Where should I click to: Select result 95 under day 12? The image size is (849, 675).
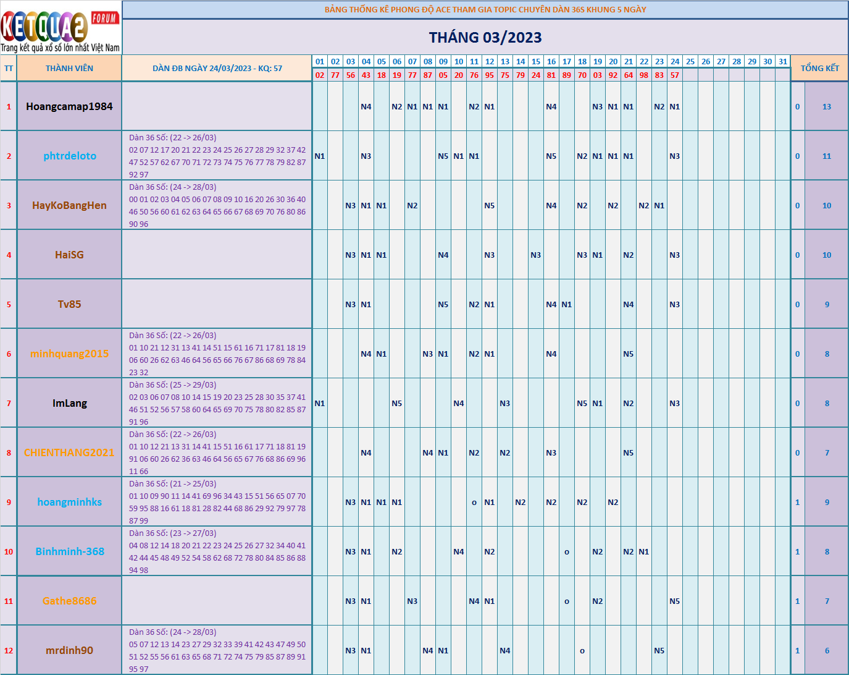click(490, 75)
